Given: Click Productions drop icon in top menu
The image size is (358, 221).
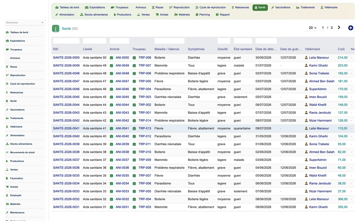Looking at the screenshot, I should [115, 15].
